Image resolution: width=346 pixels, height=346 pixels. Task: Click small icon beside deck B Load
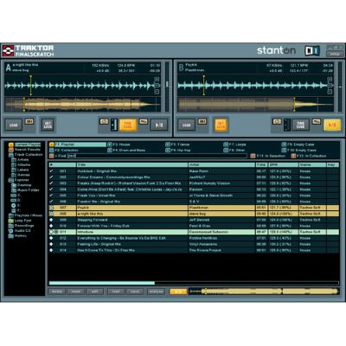point(202,121)
